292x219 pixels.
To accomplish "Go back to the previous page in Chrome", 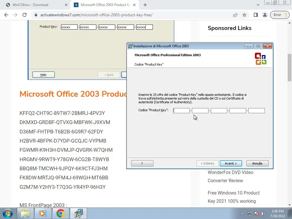I will point(6,15).
